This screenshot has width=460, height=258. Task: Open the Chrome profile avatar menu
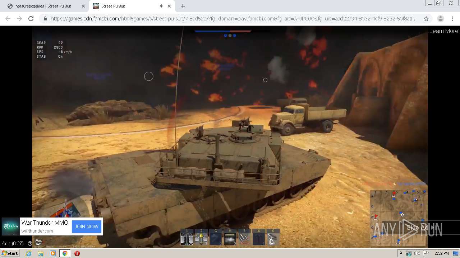tap(440, 19)
